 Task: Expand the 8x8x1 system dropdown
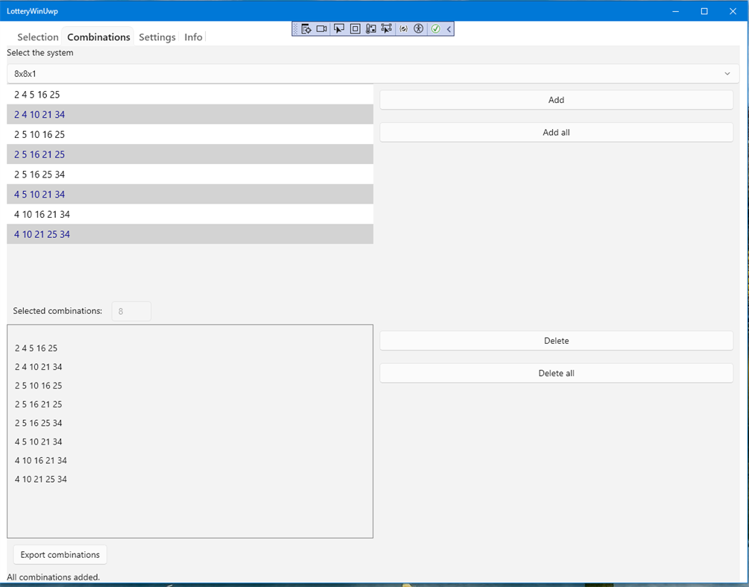[x=373, y=74]
